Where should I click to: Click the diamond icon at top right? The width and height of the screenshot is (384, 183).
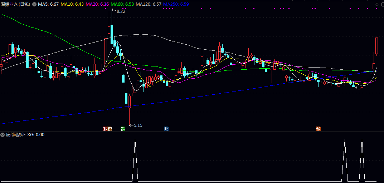[377, 4]
